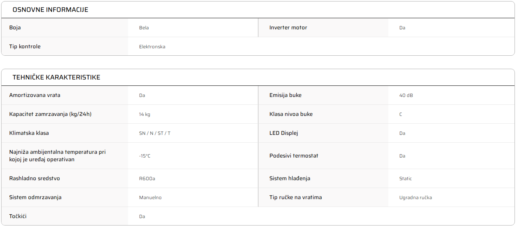Click the Amortizovana vrata label
The image size is (516, 227).
point(35,95)
